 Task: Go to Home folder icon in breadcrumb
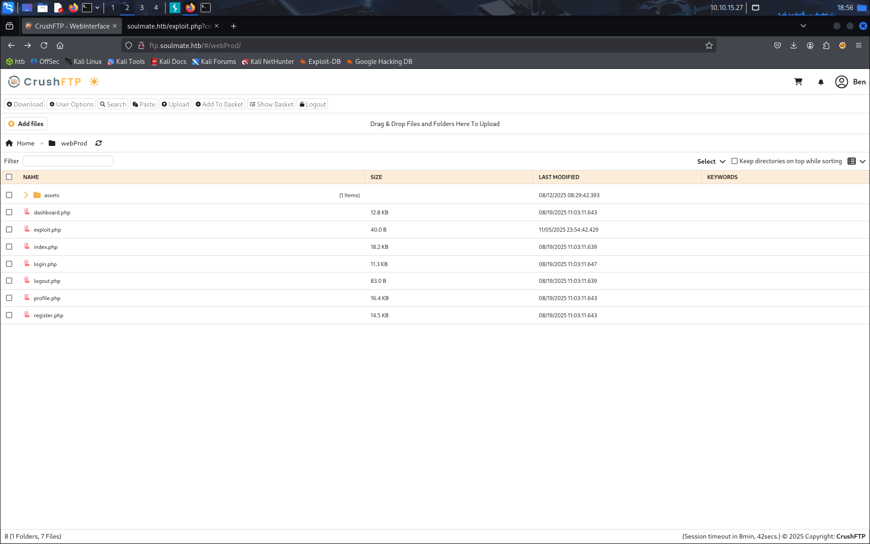coord(9,143)
